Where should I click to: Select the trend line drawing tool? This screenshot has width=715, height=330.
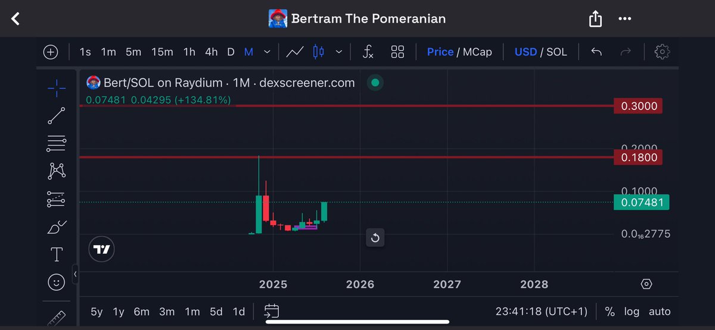(x=57, y=116)
